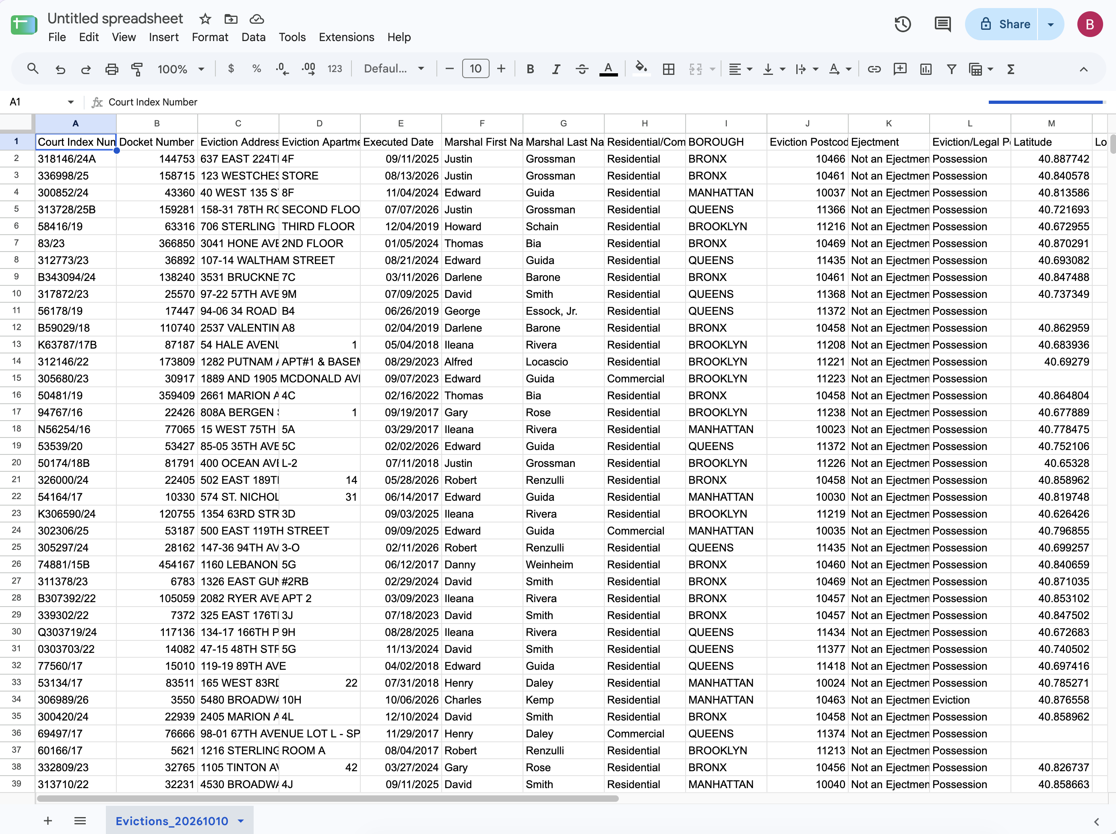Expand vertical align options
Screen dimensions: 1116x834
tap(783, 68)
